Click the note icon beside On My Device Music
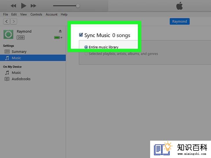 pyautogui.click(x=7, y=73)
